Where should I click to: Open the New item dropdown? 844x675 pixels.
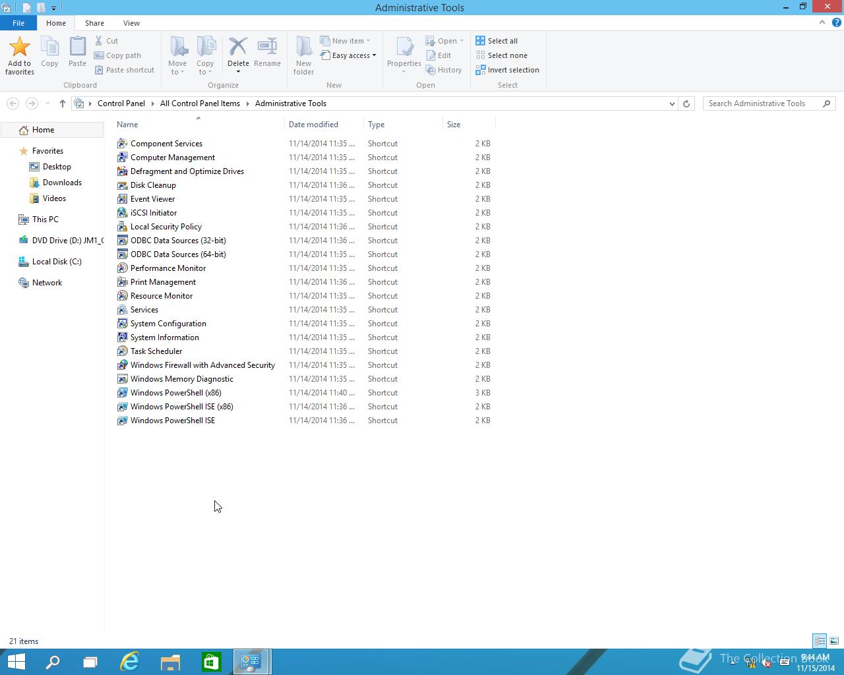coord(345,41)
